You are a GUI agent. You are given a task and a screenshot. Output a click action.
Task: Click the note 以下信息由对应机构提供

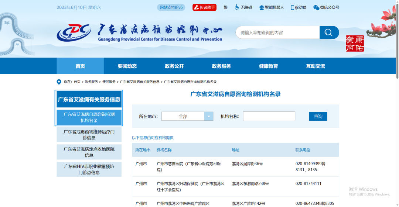[x=153, y=138]
